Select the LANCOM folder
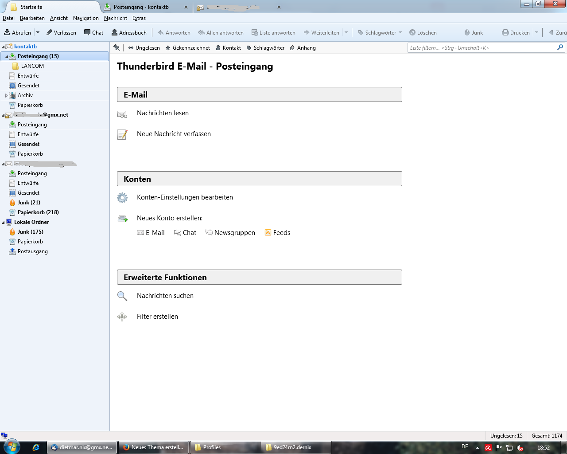Viewport: 567px width, 454px height. [32, 66]
